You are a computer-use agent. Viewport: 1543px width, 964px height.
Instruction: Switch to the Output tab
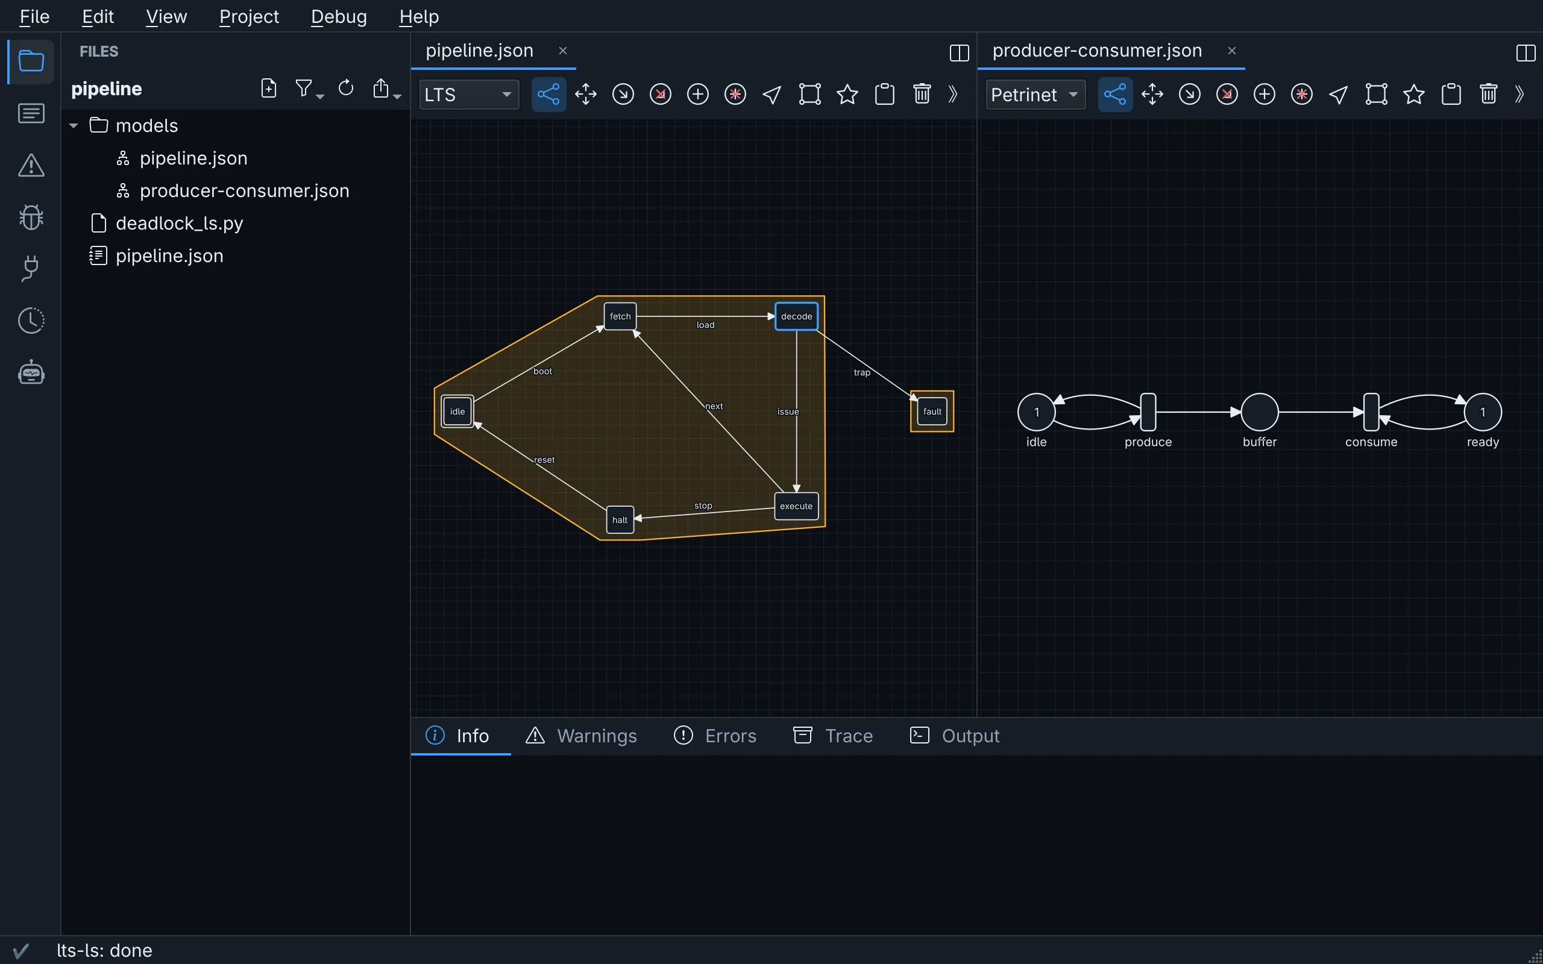coord(955,736)
